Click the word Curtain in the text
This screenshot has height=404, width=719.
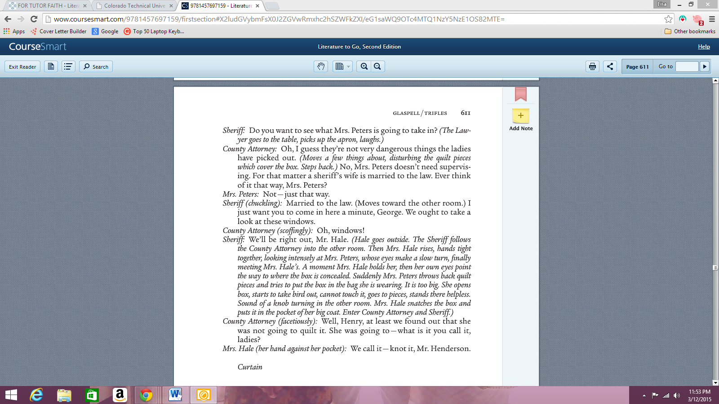(250, 367)
